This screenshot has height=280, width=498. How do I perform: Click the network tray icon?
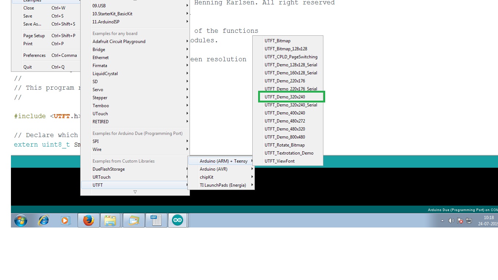coord(469,221)
